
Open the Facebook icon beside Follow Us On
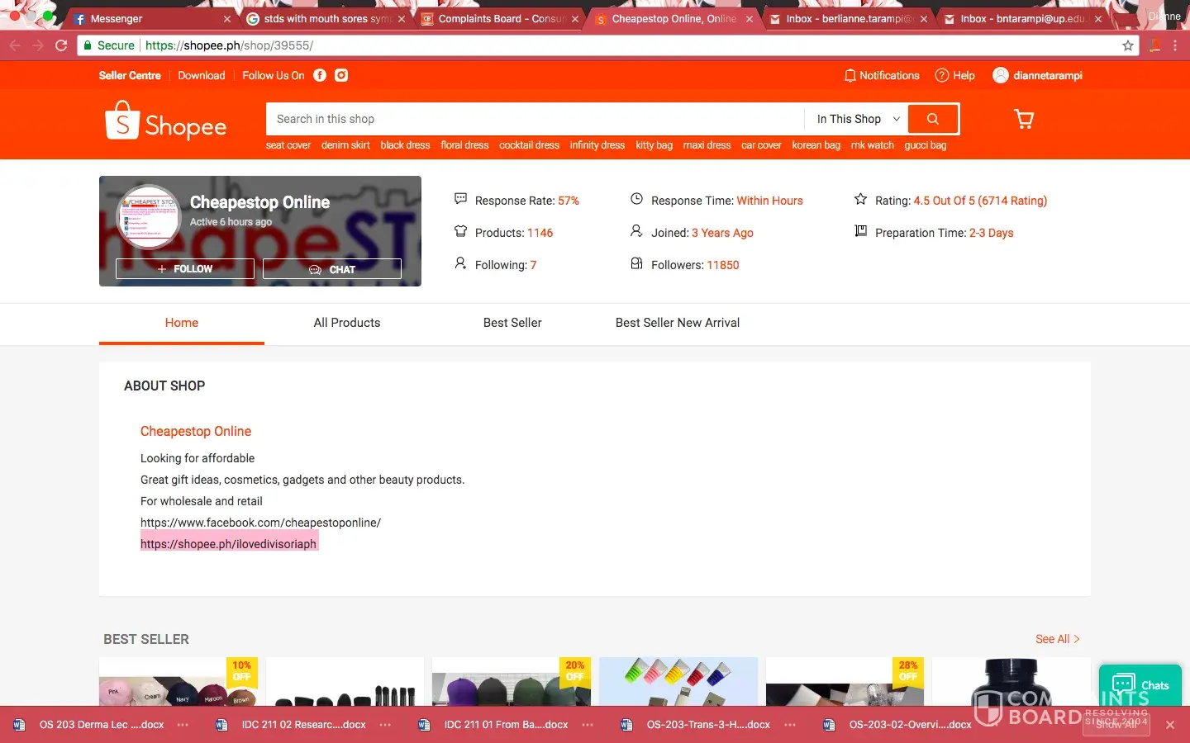tap(320, 75)
